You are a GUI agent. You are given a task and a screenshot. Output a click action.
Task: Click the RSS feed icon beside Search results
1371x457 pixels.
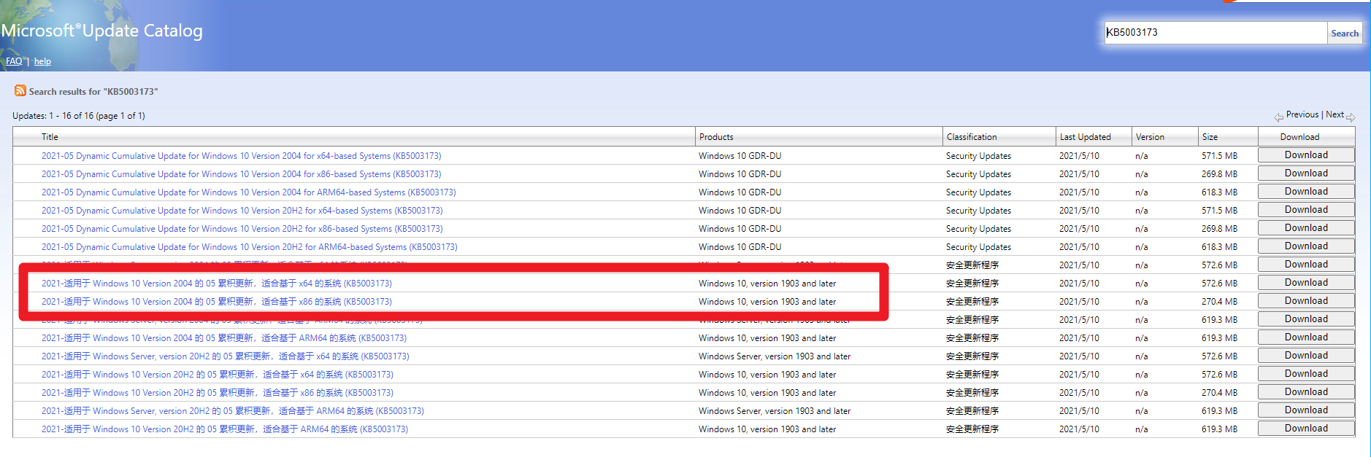[x=20, y=90]
